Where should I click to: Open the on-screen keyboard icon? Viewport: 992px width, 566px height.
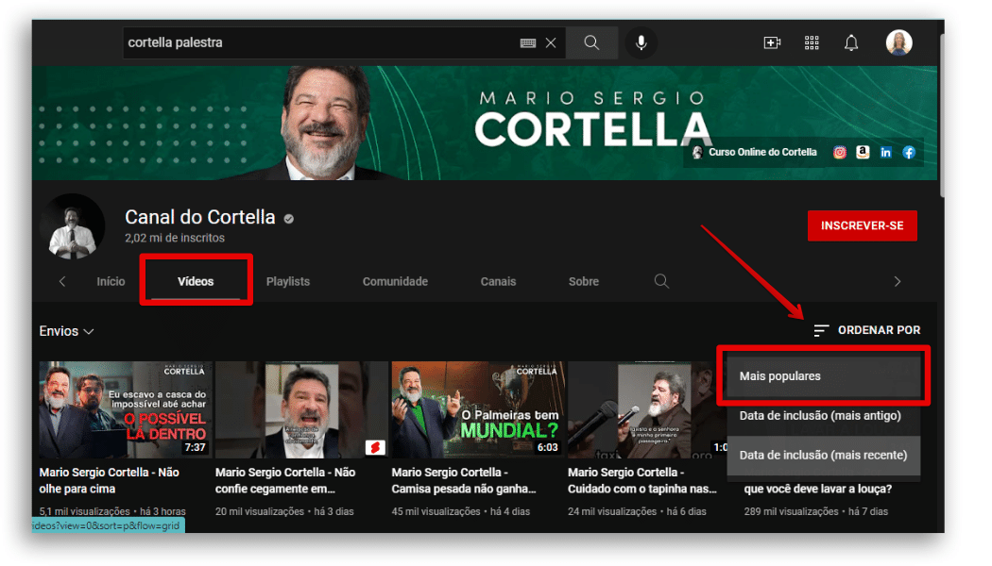click(x=527, y=43)
